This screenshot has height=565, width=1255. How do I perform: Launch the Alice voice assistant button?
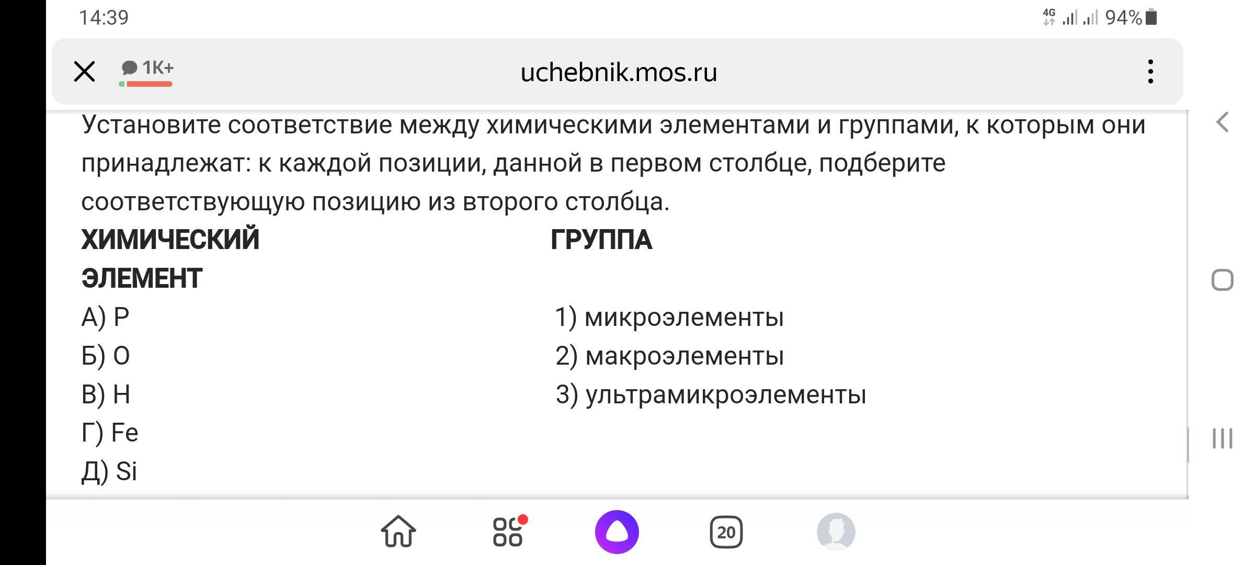617,532
